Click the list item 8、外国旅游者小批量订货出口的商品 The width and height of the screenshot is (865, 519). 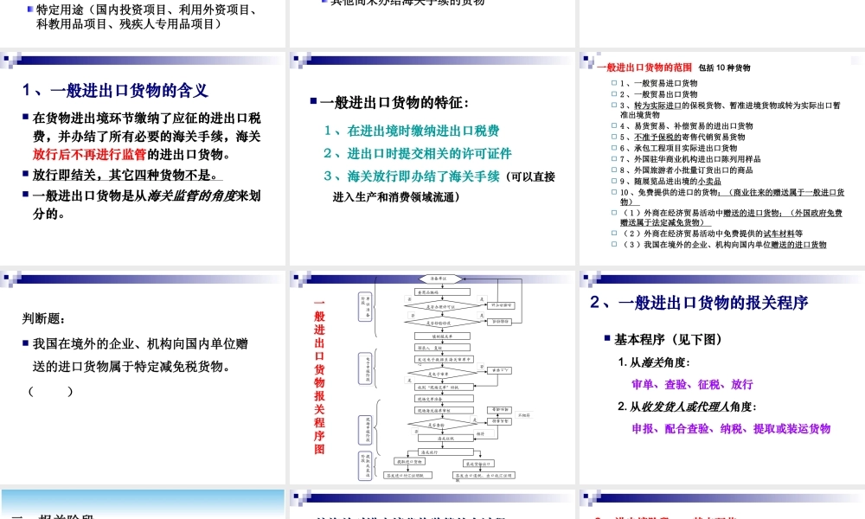tap(686, 170)
